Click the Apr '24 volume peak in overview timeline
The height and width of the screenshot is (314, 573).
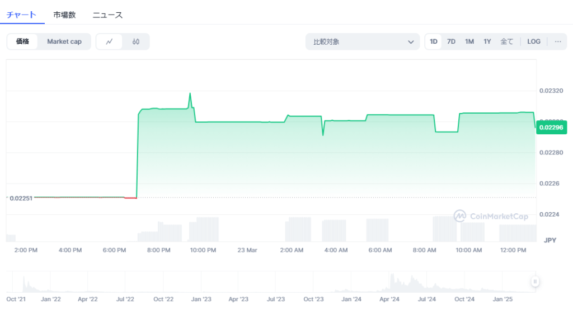[x=392, y=279]
